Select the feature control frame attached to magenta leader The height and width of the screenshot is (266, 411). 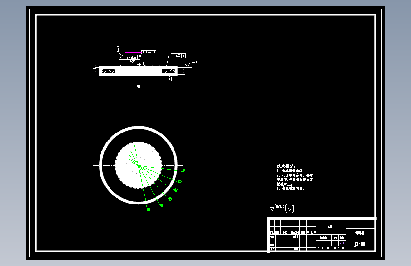(x=149, y=53)
